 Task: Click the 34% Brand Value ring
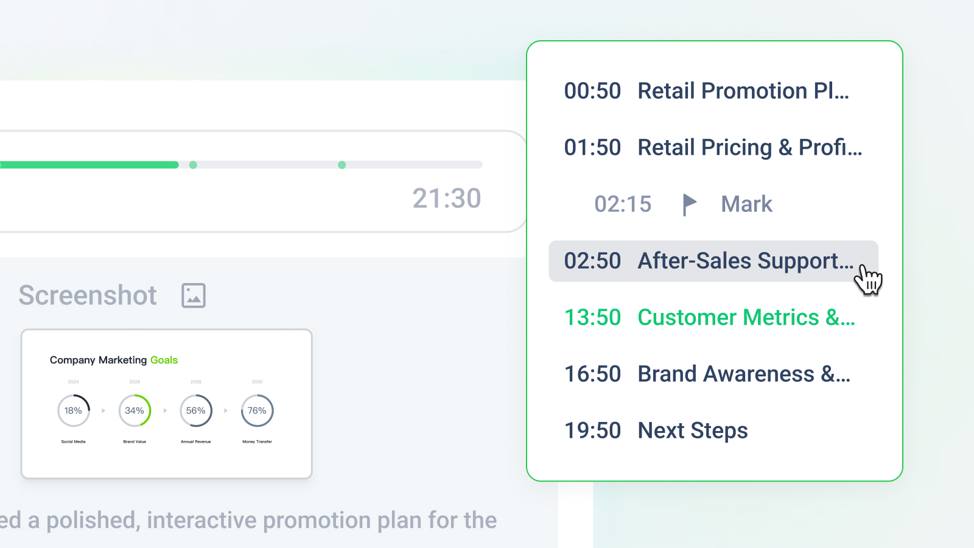point(135,411)
